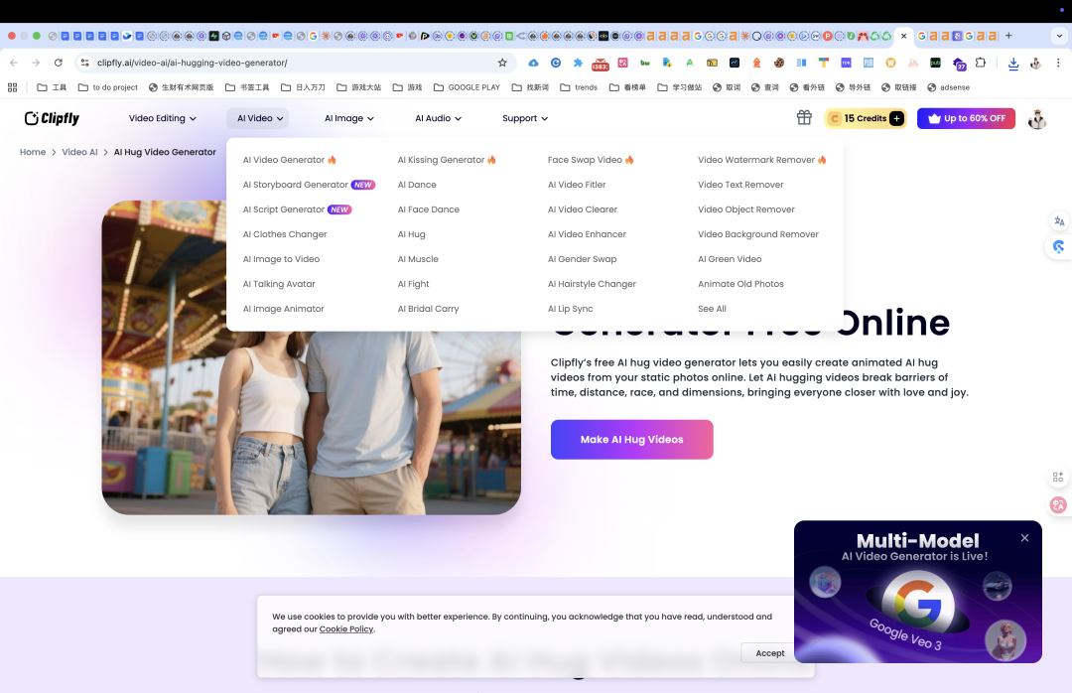The height and width of the screenshot is (693, 1072).
Task: Go to Home breadcrumb
Action: click(x=33, y=152)
